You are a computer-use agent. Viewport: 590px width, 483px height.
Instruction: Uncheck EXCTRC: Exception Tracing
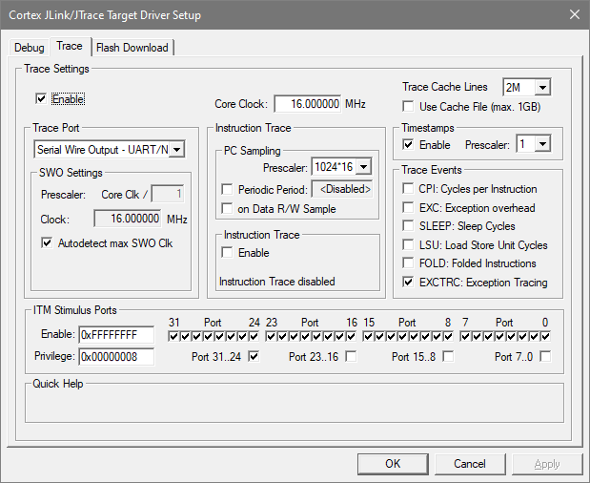pyautogui.click(x=408, y=282)
